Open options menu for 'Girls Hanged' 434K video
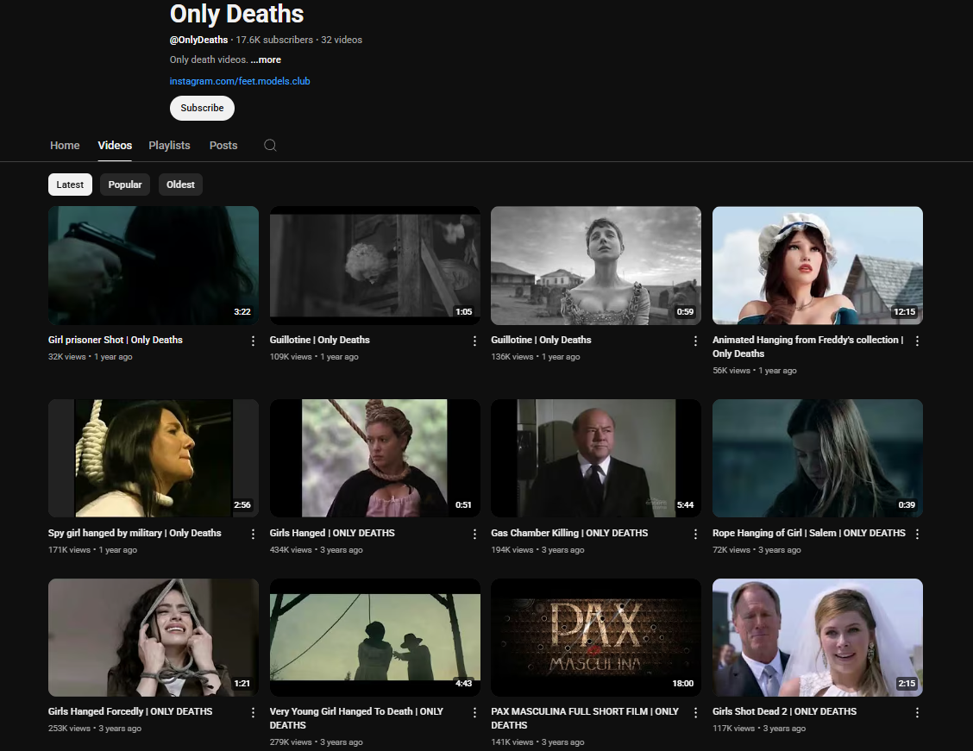Viewport: 973px width, 751px height. pos(474,534)
